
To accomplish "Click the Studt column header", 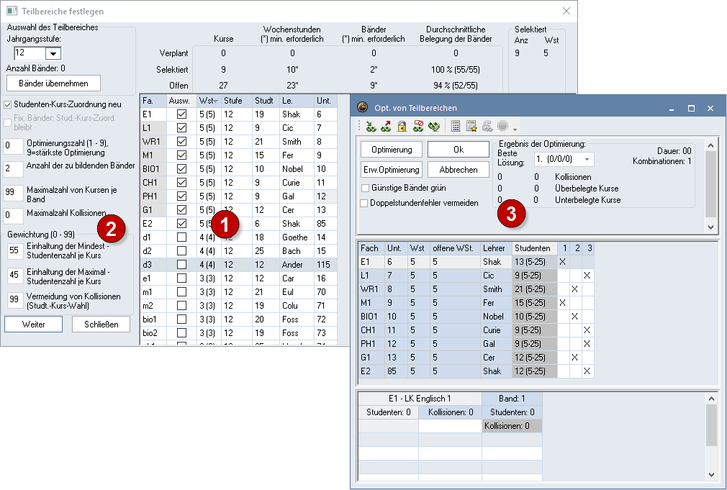I will [266, 101].
